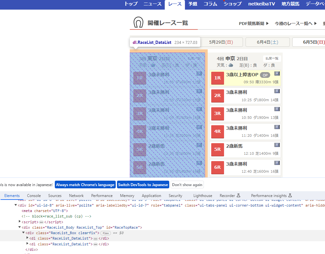The height and width of the screenshot is (254, 325).
Task: Open 3歳以上障害OP race title link
Action: (242, 75)
